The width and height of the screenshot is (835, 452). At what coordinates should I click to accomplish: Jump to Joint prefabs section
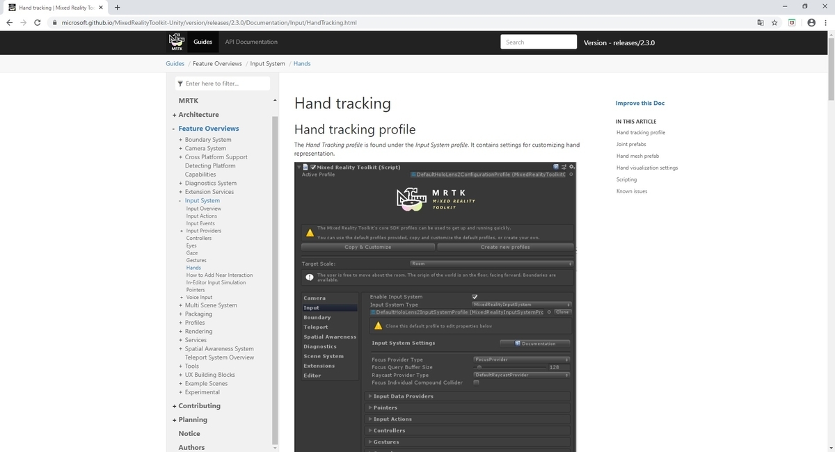pyautogui.click(x=631, y=144)
